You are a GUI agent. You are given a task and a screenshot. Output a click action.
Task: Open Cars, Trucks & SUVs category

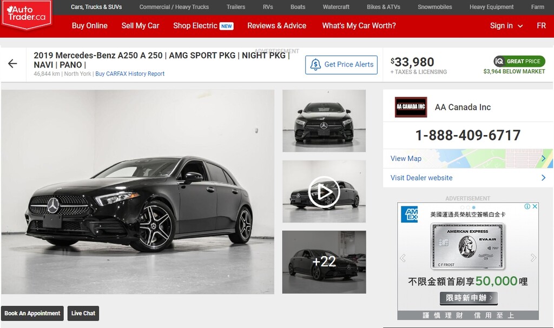(96, 7)
